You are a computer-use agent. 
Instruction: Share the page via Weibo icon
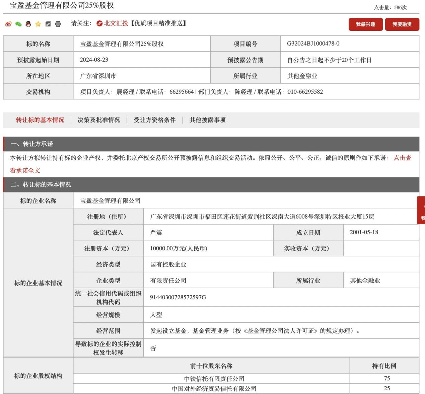point(8,24)
